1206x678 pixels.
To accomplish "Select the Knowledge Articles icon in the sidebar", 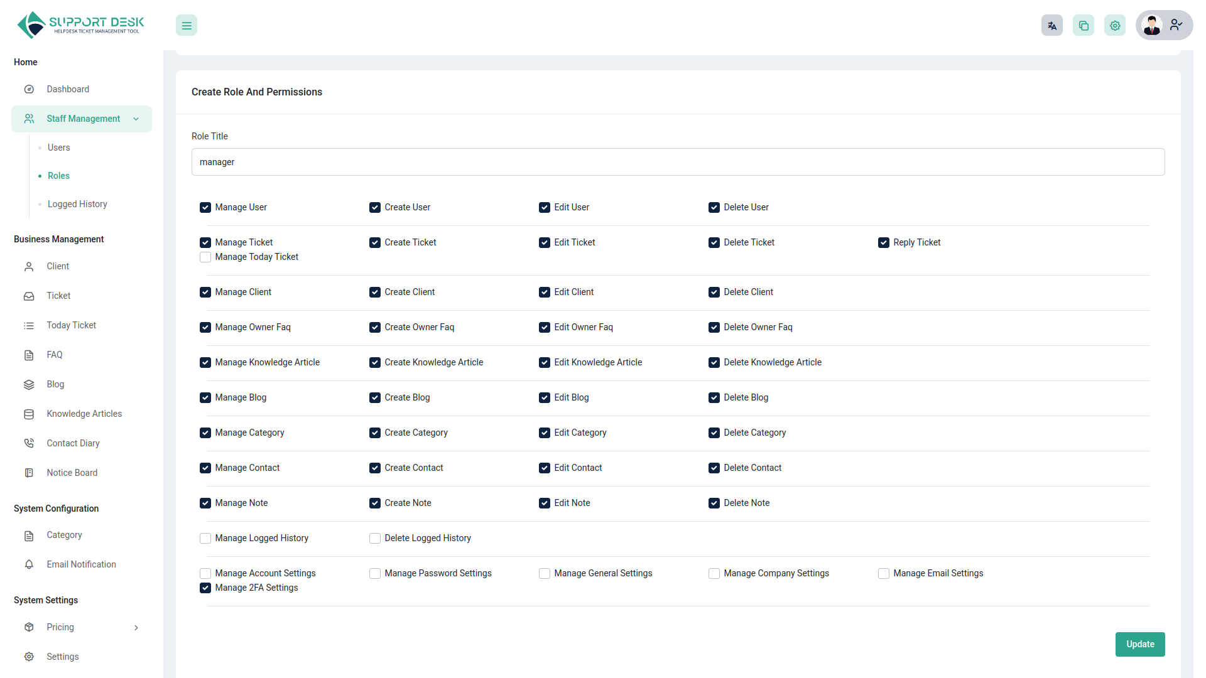I will (29, 414).
